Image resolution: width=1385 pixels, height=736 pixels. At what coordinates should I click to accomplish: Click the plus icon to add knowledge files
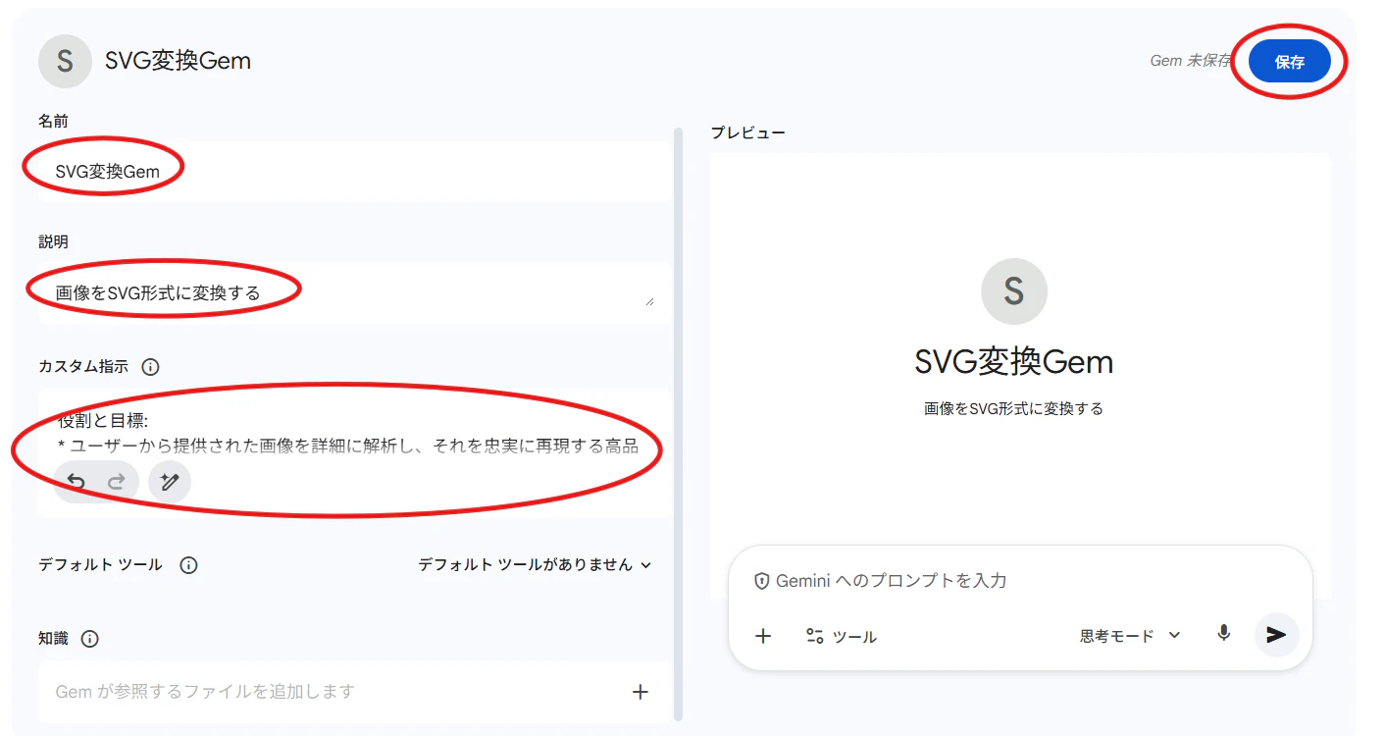tap(641, 692)
